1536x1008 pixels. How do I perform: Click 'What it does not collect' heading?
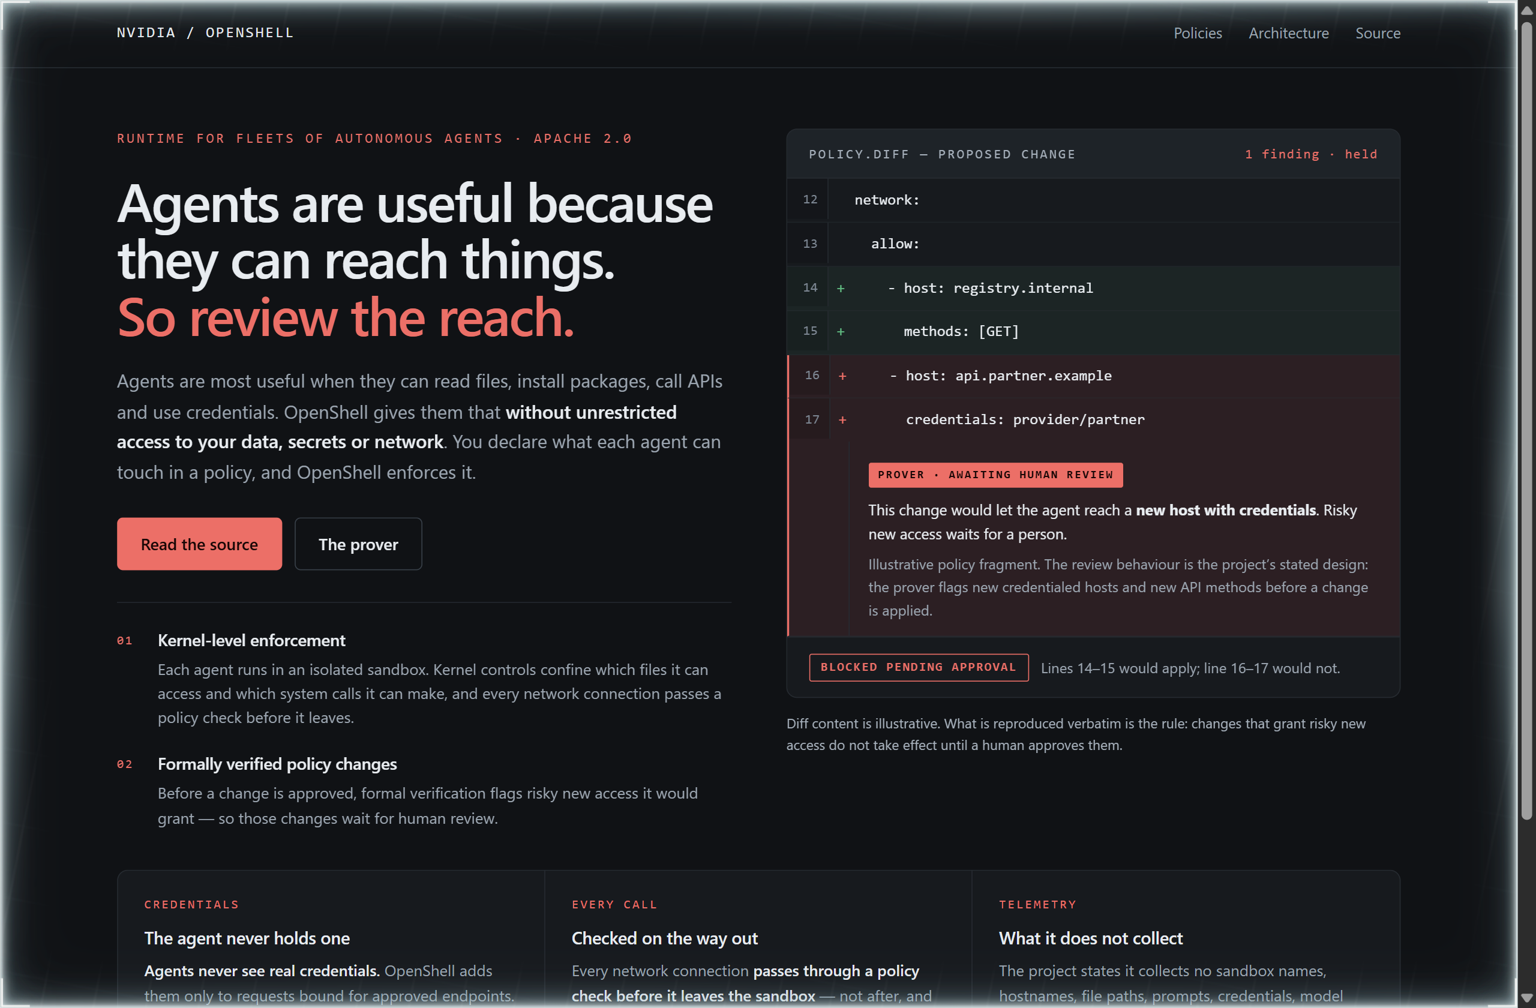coord(1091,938)
